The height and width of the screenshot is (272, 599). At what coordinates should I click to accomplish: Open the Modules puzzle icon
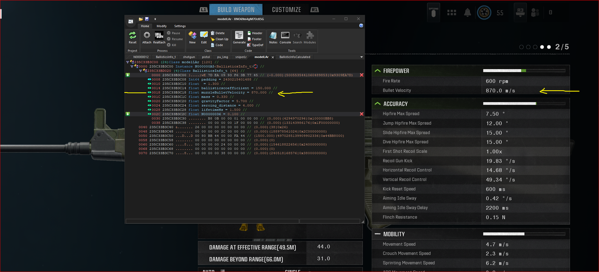[x=310, y=36]
